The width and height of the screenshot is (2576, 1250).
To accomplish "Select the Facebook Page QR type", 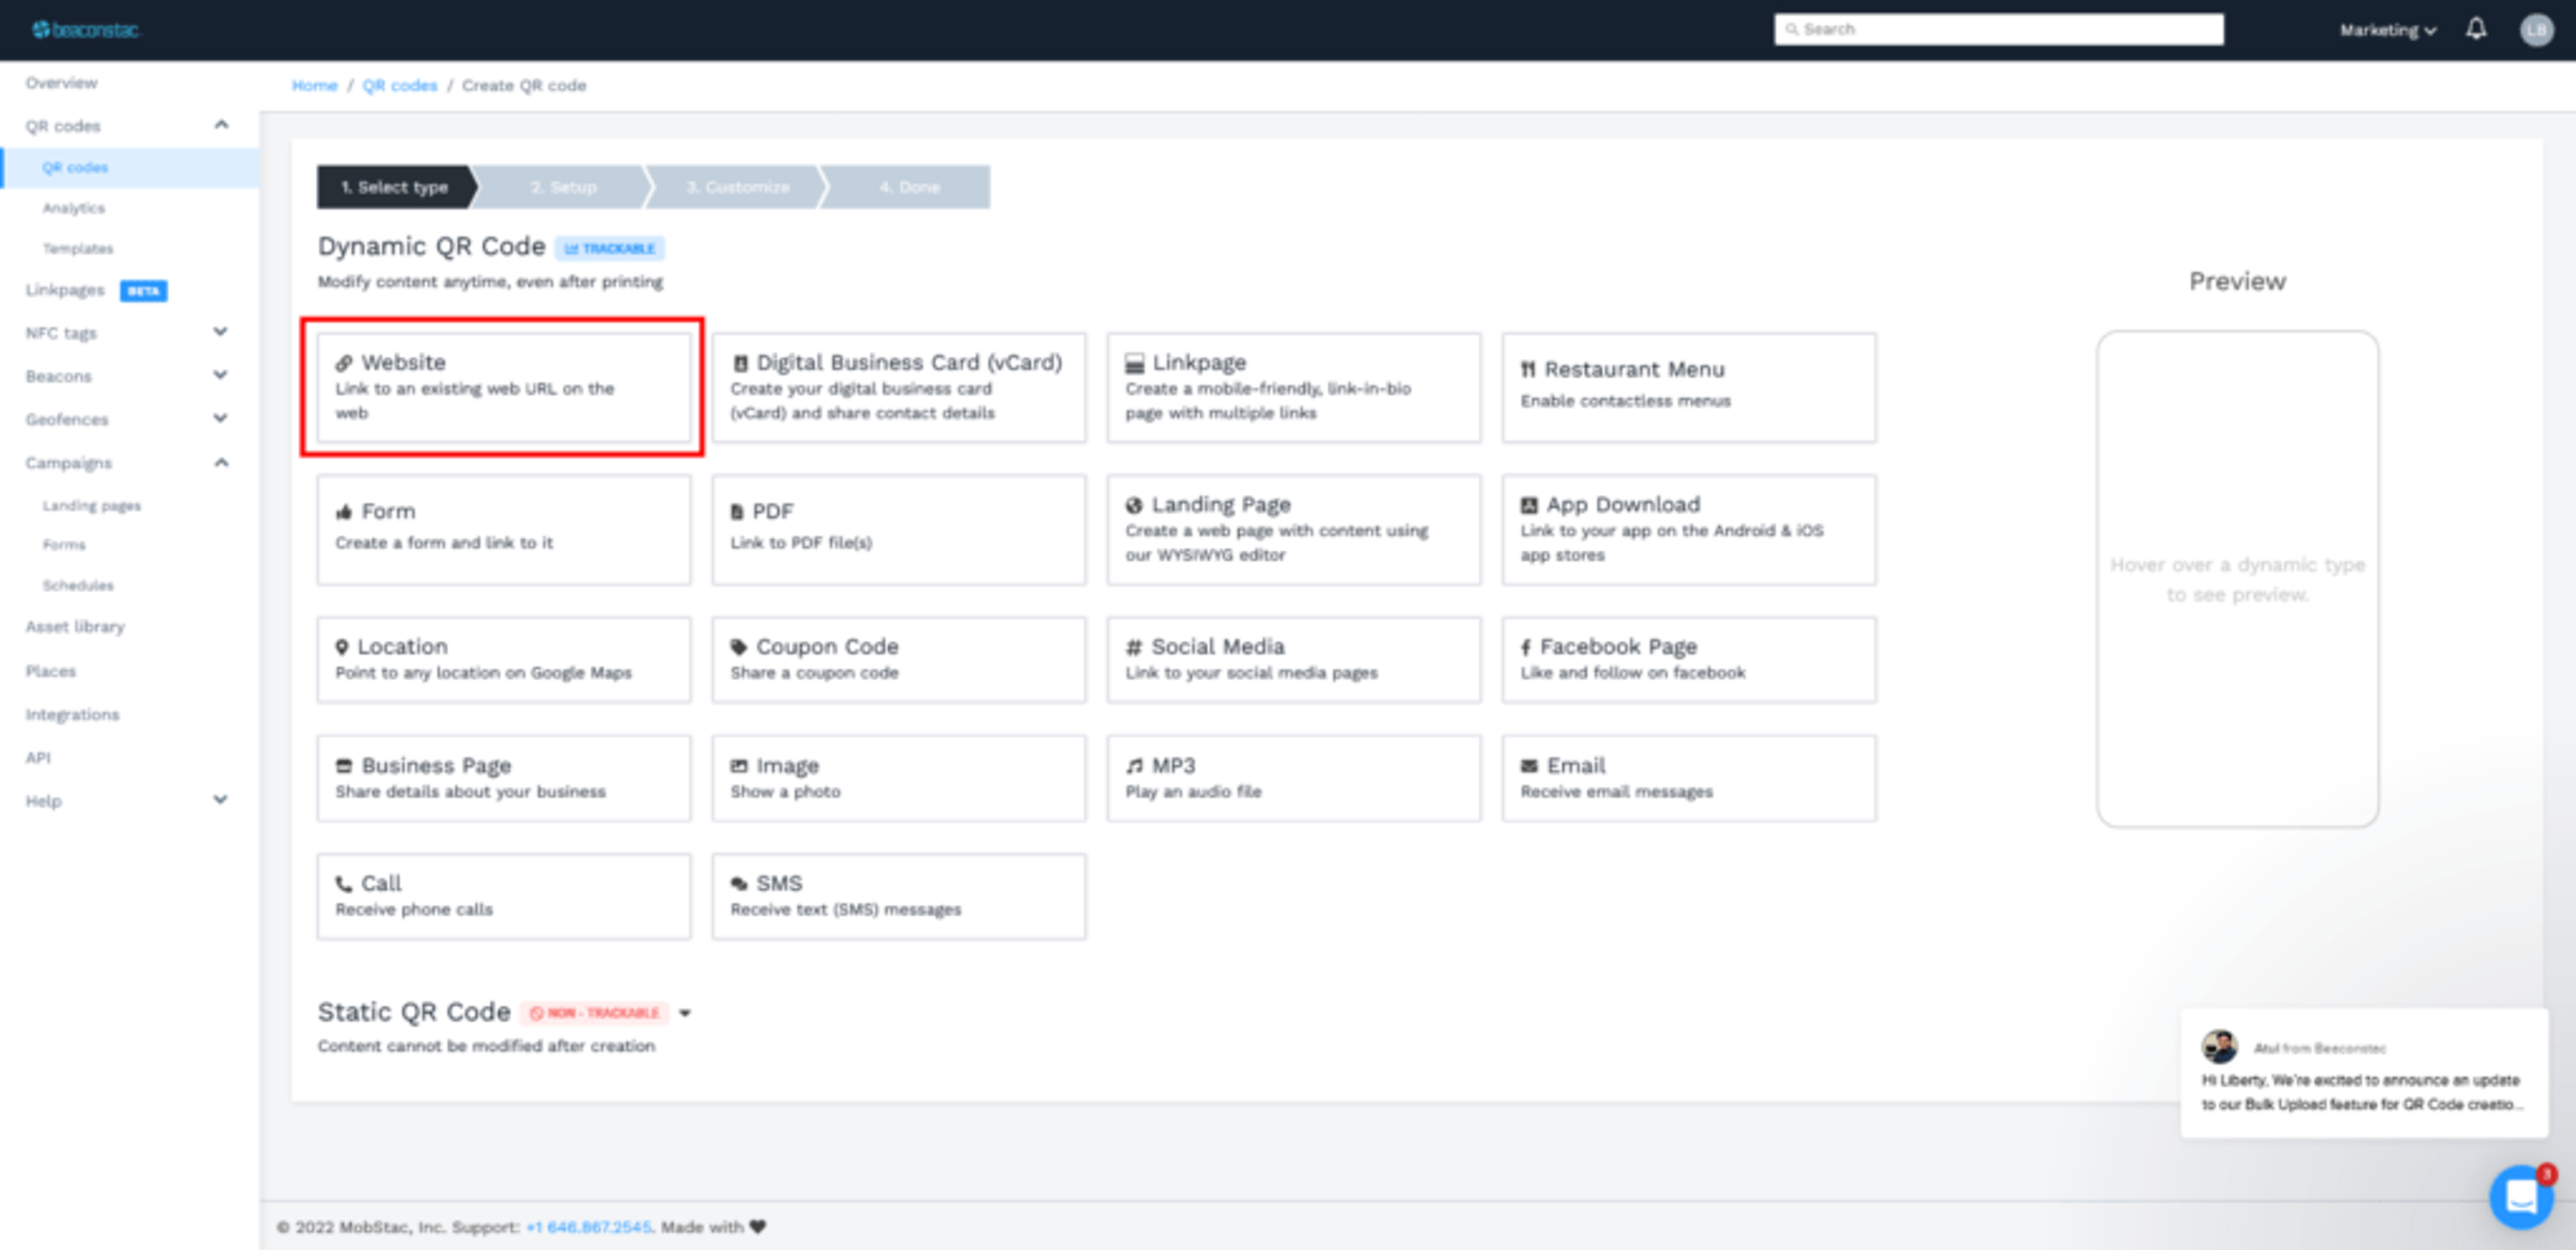I will tap(1688, 659).
